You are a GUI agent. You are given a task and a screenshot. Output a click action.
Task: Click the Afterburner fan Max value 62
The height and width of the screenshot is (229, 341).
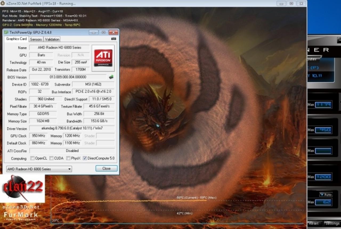[323, 202]
